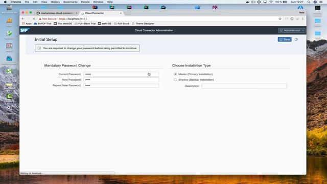Open the Chrome menu in the menu bar
Image resolution: width=327 pixels, height=184 pixels.
16,2
